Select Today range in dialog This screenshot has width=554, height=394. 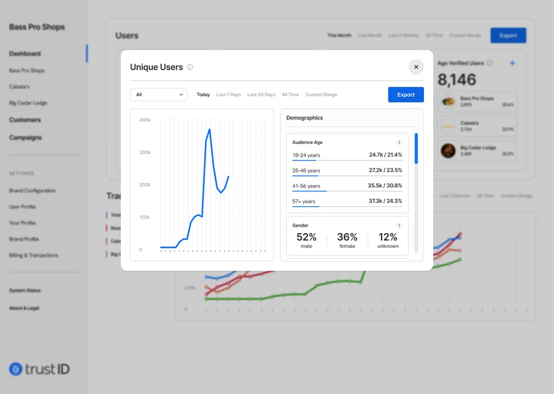[204, 95]
